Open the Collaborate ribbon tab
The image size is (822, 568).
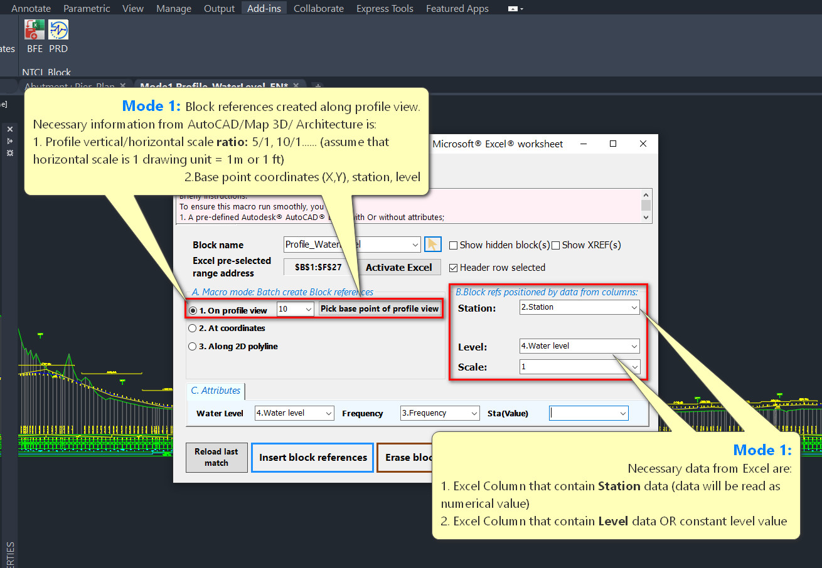point(319,9)
